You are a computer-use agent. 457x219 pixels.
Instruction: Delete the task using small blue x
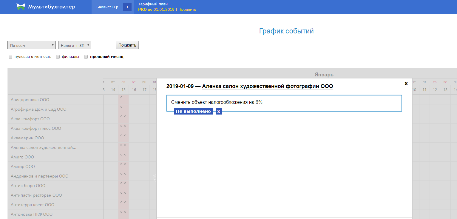click(219, 111)
